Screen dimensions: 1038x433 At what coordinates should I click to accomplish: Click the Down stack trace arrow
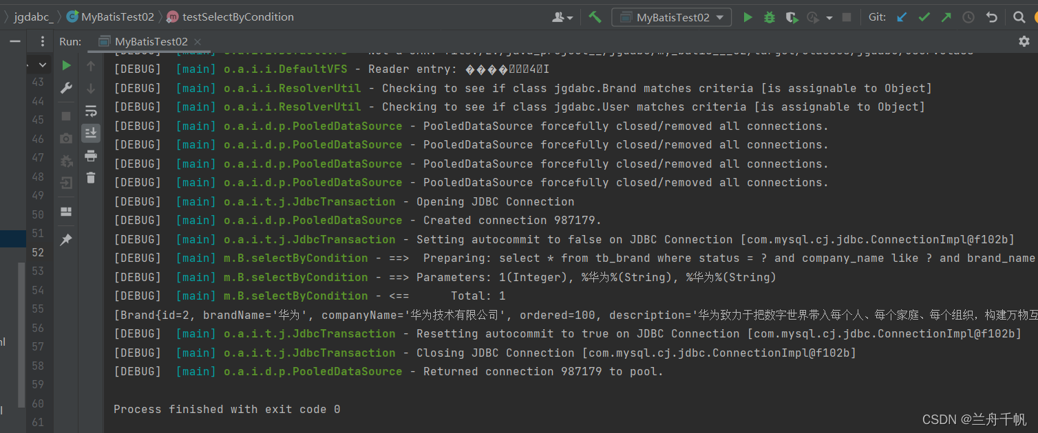coord(91,88)
